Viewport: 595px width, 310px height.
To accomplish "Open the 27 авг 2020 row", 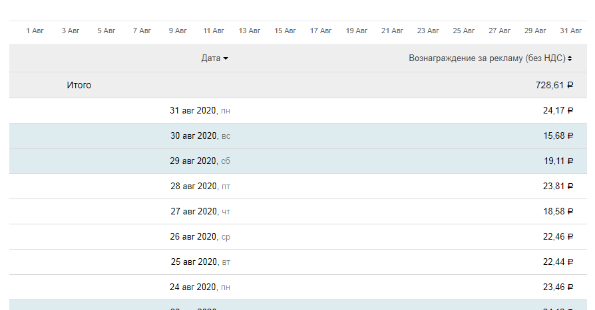I will click(200, 212).
